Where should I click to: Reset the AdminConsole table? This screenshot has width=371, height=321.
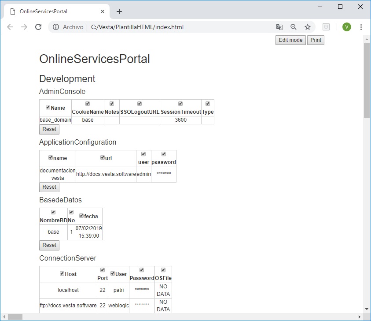[49, 129]
